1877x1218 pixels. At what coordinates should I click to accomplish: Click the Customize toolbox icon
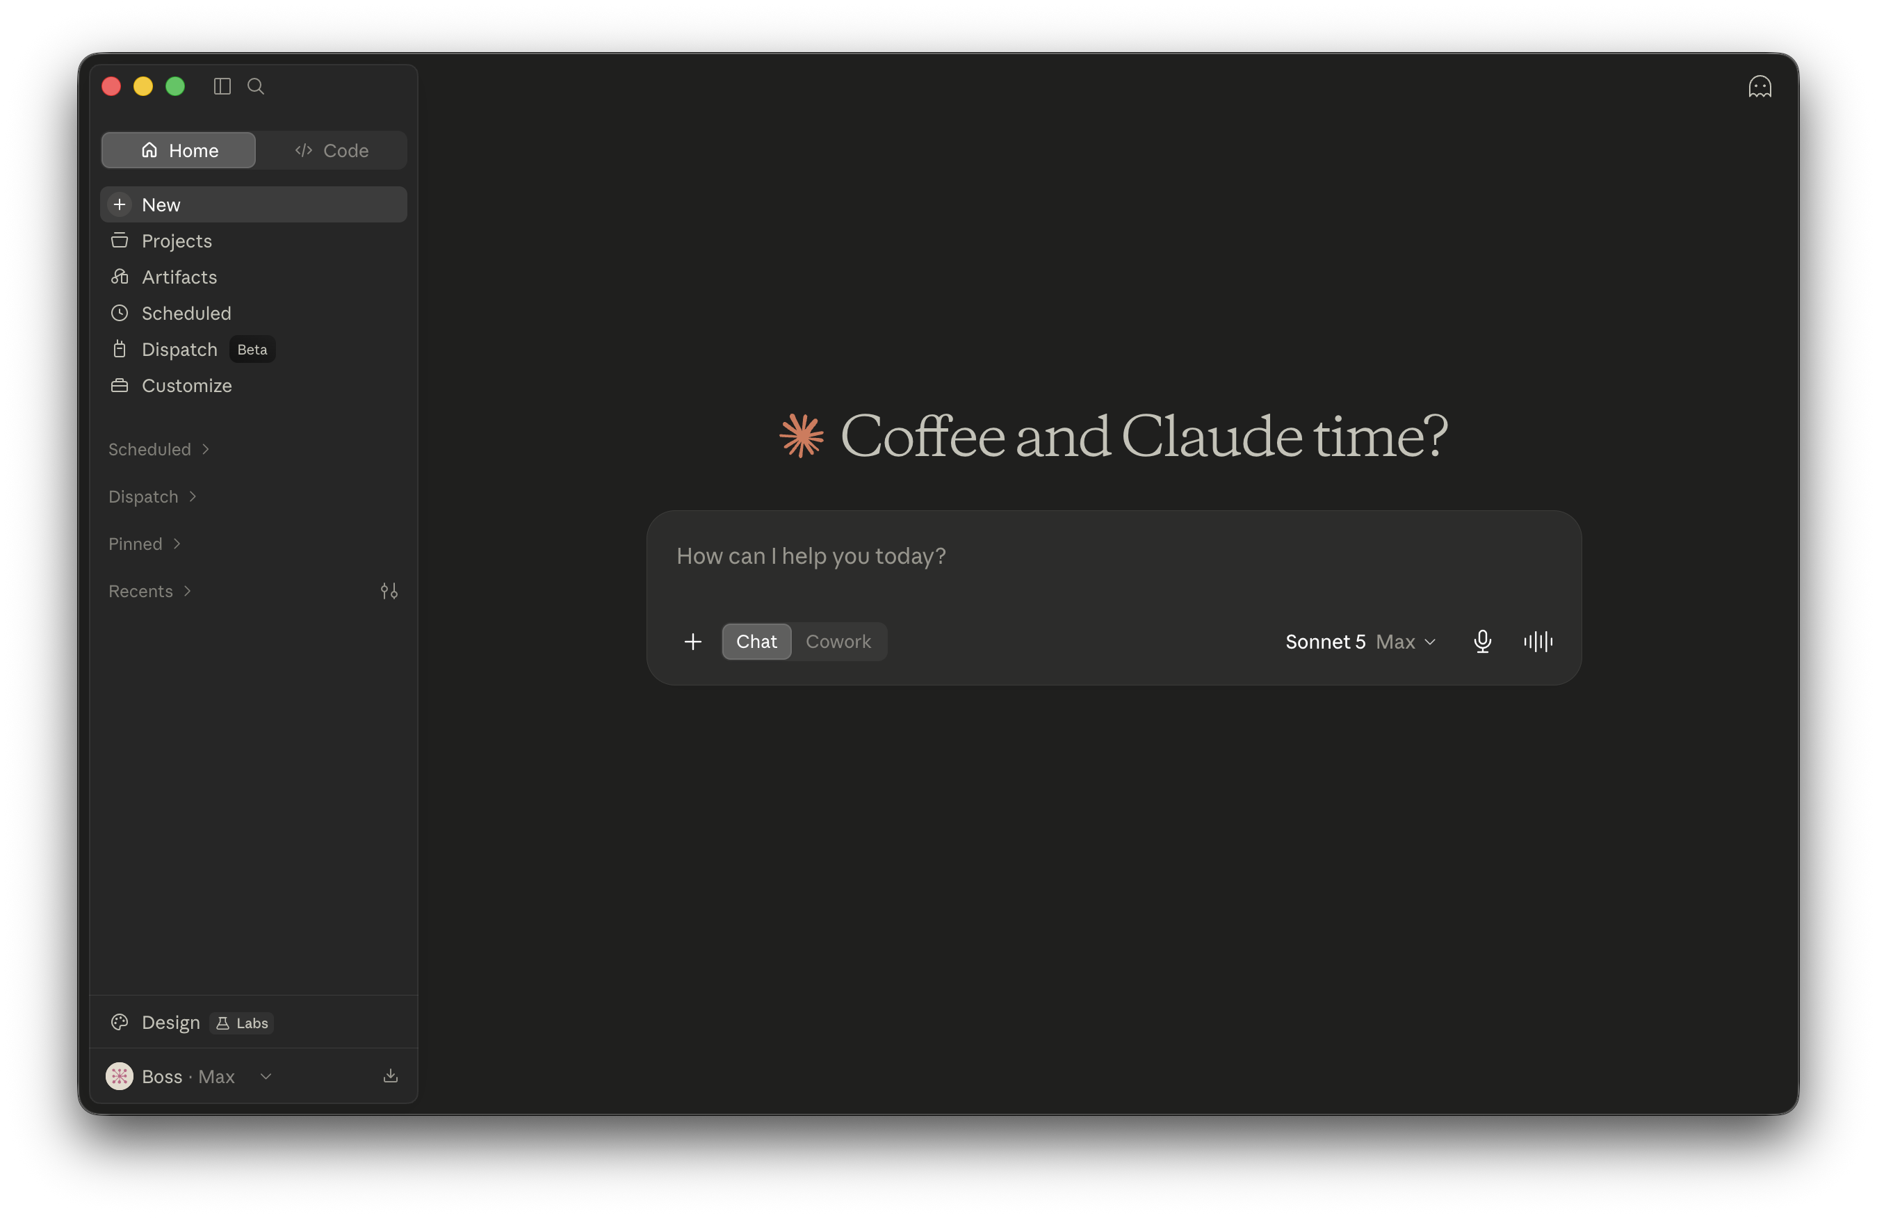[x=119, y=386]
